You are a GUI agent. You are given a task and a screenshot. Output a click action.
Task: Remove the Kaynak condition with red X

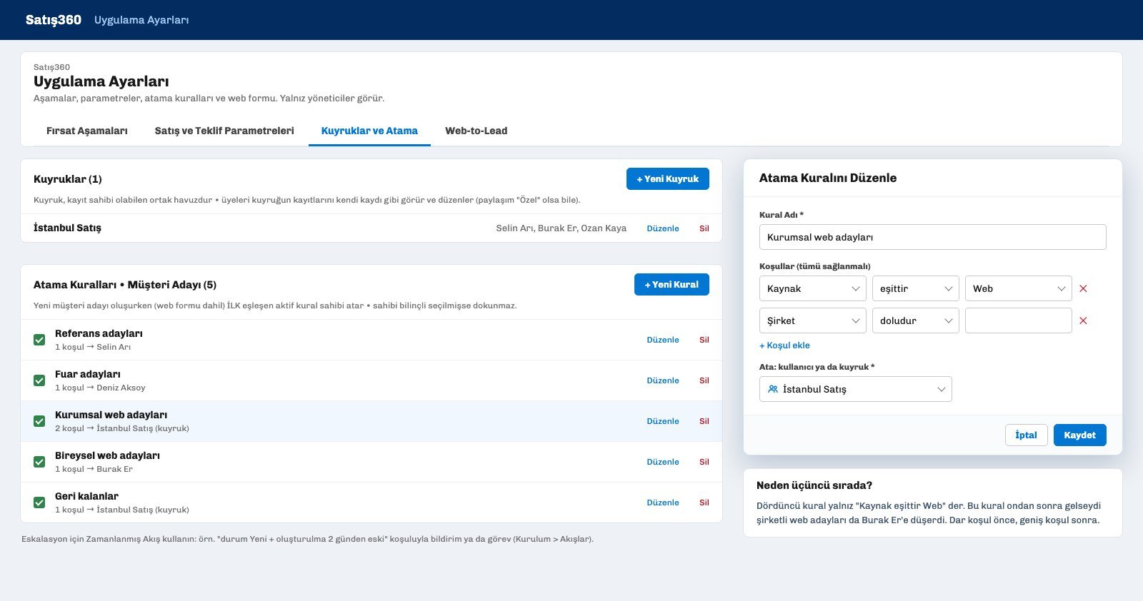[x=1083, y=288]
